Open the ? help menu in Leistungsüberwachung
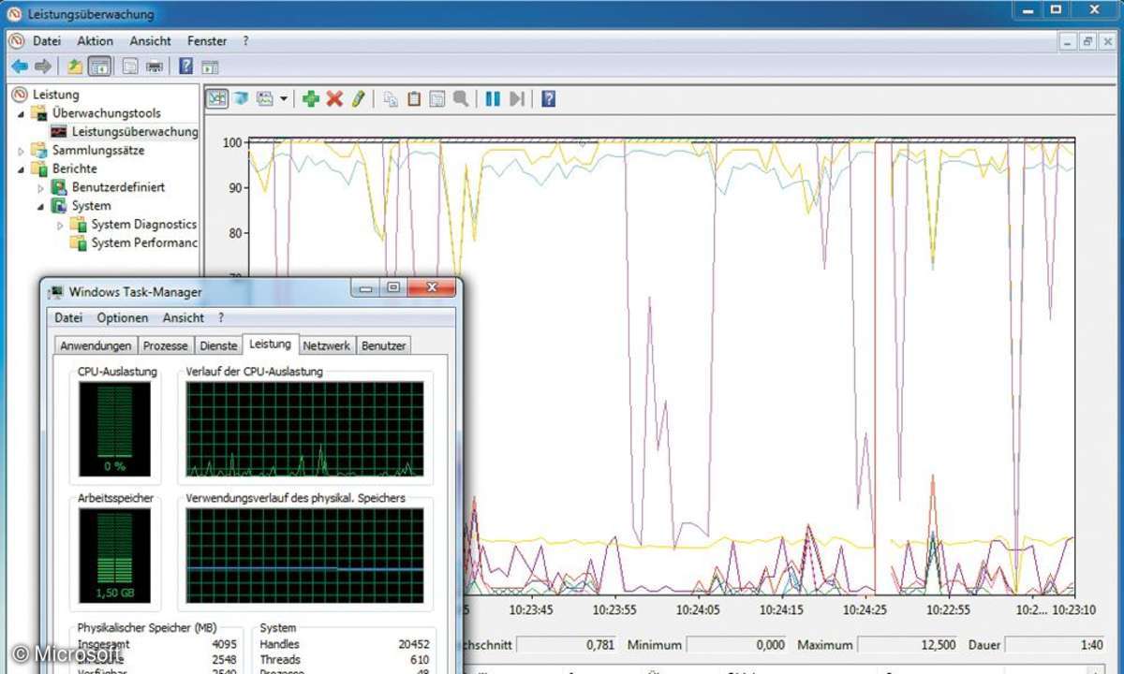Image resolution: width=1124 pixels, height=674 pixels. [x=246, y=41]
